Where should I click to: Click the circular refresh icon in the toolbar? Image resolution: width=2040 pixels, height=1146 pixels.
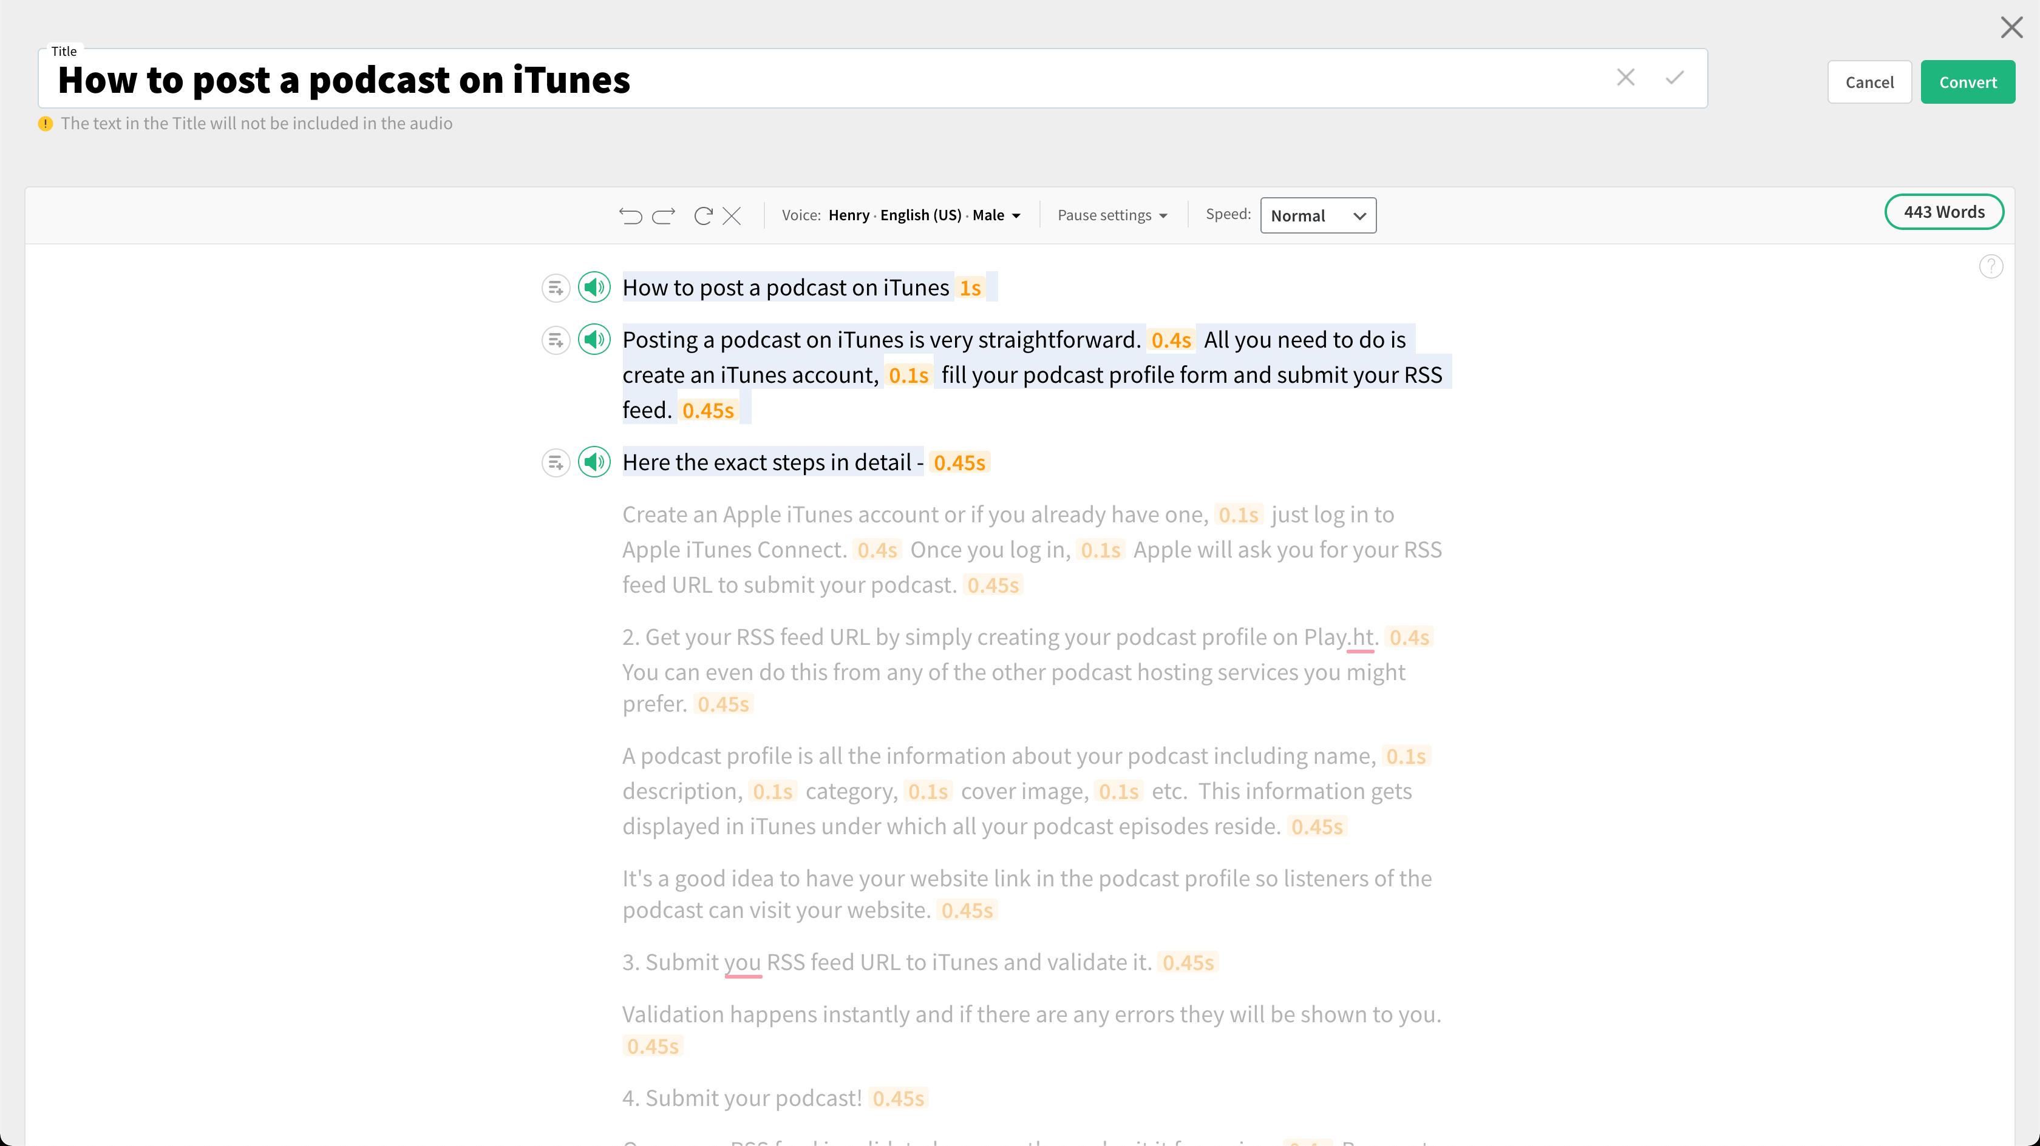coord(702,215)
